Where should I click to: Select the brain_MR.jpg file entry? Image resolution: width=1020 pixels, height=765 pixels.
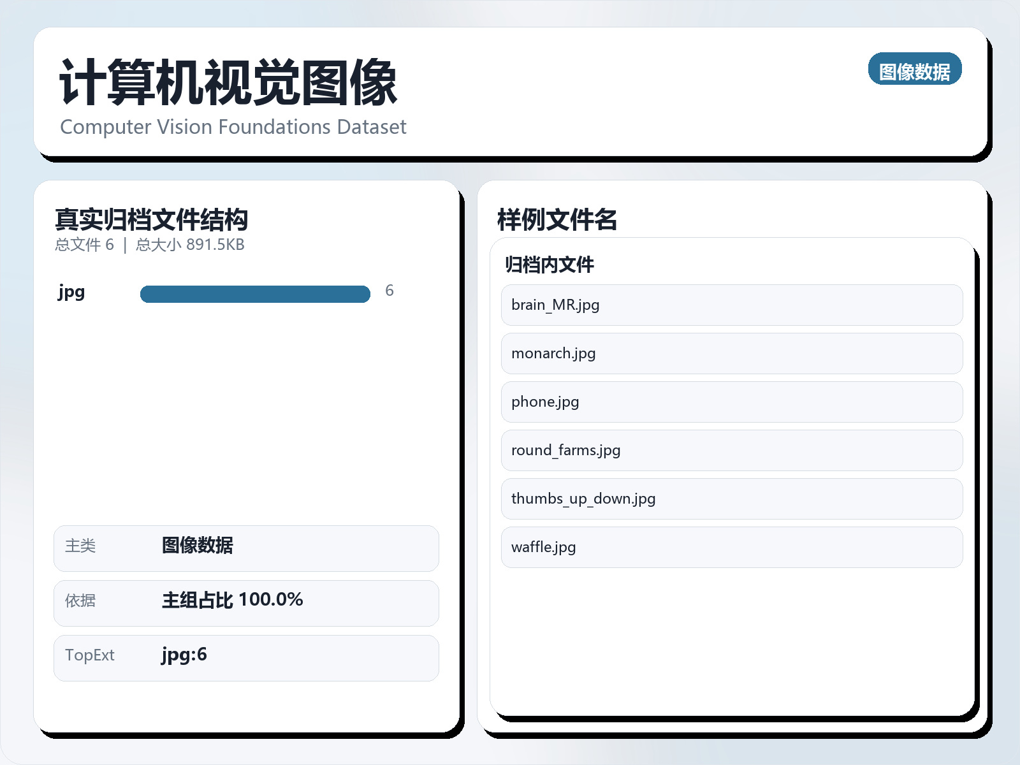731,305
